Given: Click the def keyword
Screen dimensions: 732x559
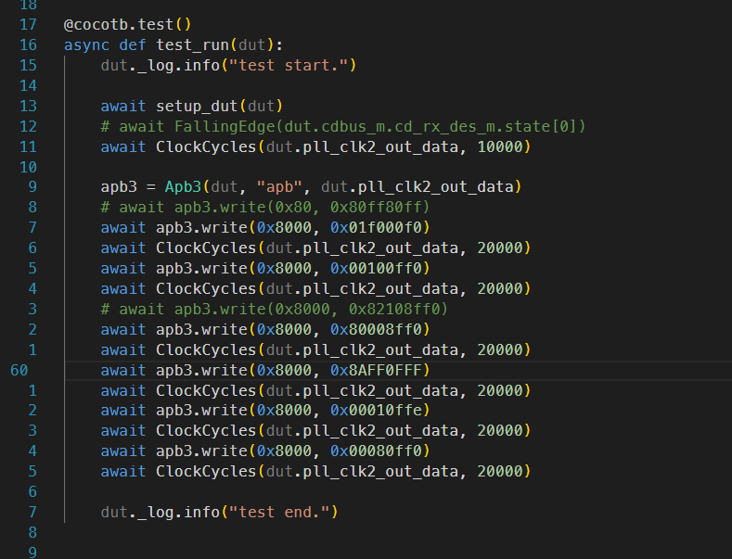Looking at the screenshot, I should pos(133,44).
